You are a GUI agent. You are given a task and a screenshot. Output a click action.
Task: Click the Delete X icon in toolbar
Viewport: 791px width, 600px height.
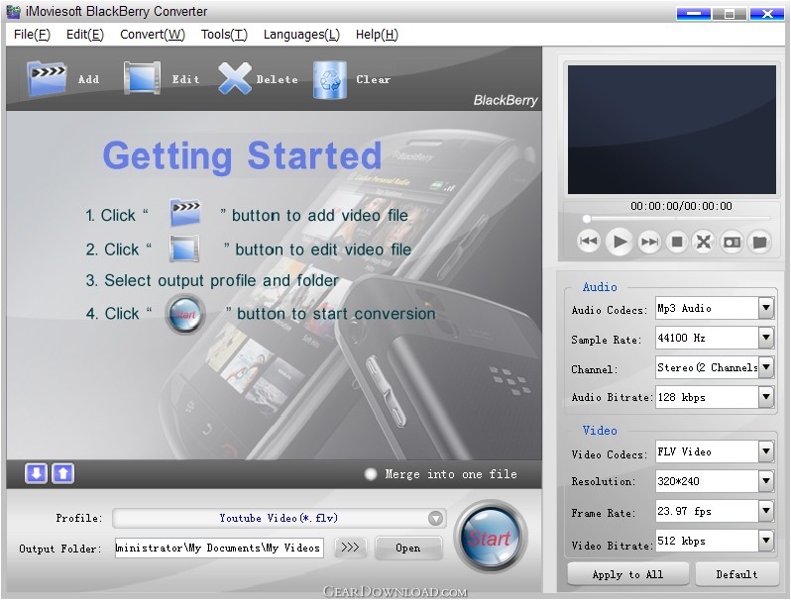point(235,78)
